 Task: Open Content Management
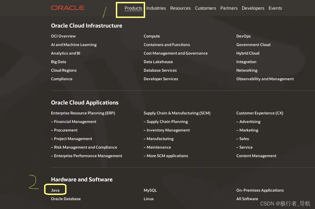[x=256, y=156]
